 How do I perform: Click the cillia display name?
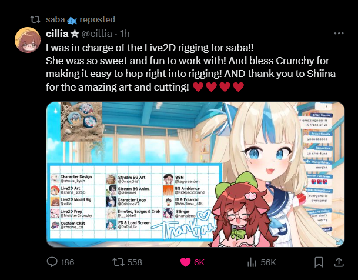point(57,34)
